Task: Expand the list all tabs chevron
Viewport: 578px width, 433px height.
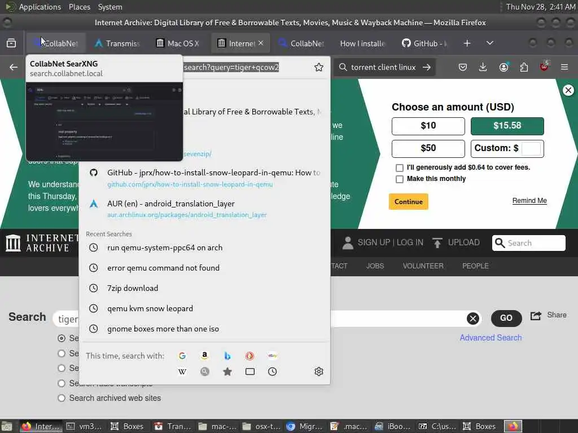Action: [x=490, y=43]
